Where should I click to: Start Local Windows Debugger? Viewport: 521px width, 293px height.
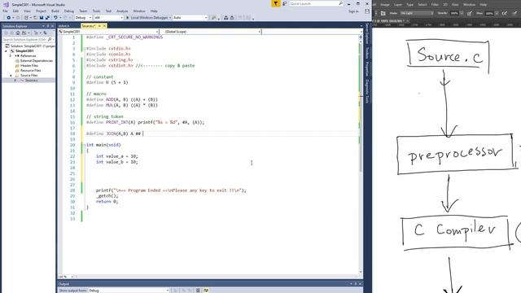(x=147, y=18)
